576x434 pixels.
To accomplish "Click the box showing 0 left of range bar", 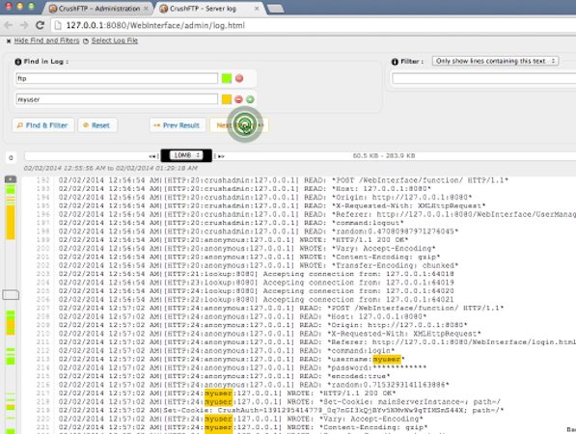I will coord(11,158).
